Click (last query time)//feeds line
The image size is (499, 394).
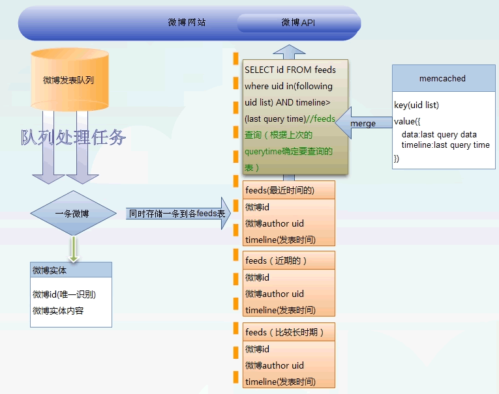[290, 119]
